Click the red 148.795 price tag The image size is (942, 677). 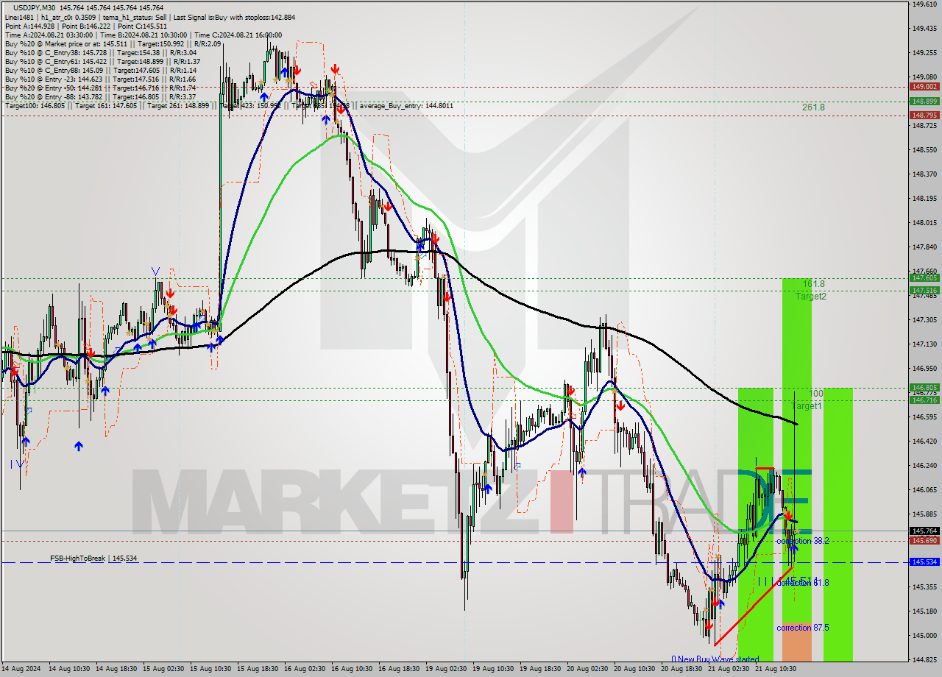pyautogui.click(x=924, y=116)
